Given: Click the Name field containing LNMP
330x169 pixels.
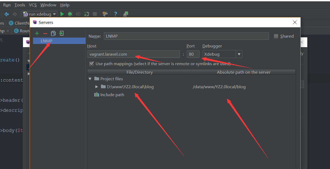Looking at the screenshot, I should tap(186, 36).
